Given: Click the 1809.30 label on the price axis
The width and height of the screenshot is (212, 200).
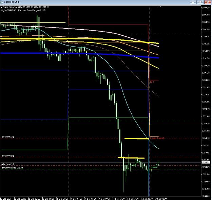Looking at the screenshot, I should 206,7.
